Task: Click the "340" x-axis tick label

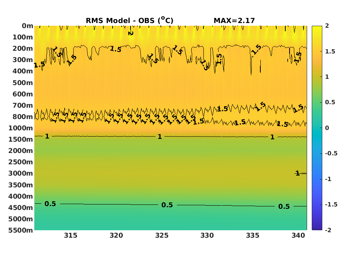Action: pos(298,236)
